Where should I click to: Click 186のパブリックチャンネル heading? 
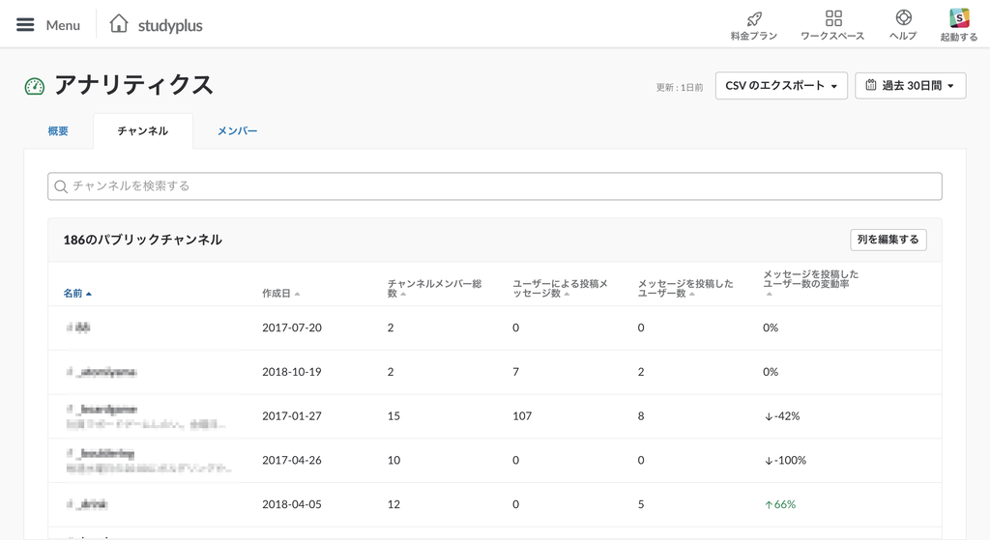click(143, 240)
